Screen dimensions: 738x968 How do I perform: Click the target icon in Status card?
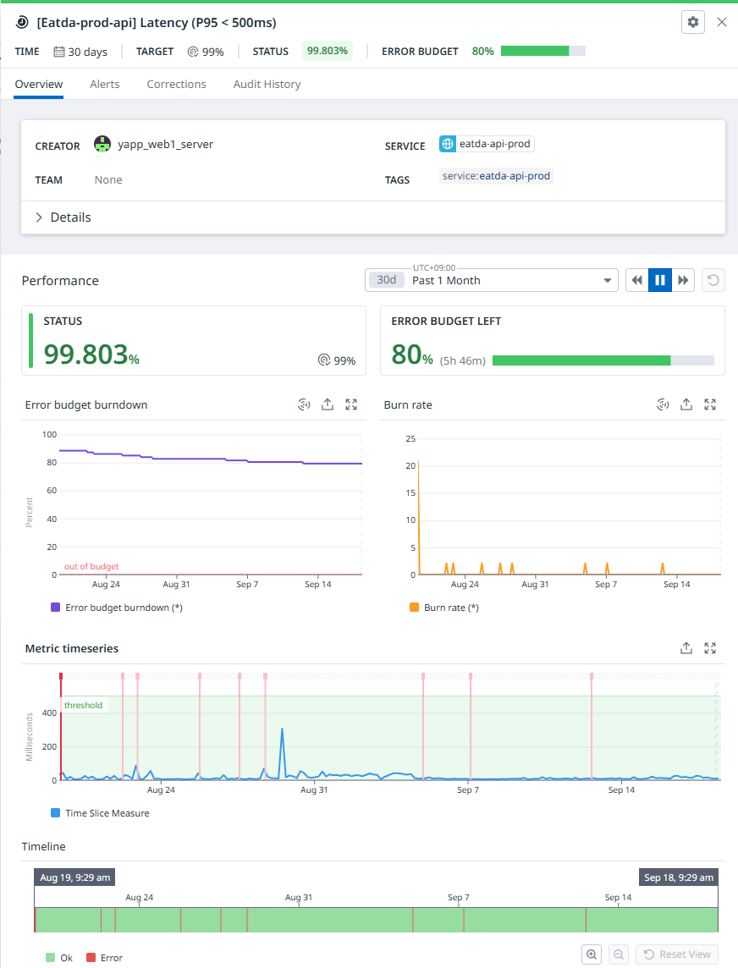323,360
